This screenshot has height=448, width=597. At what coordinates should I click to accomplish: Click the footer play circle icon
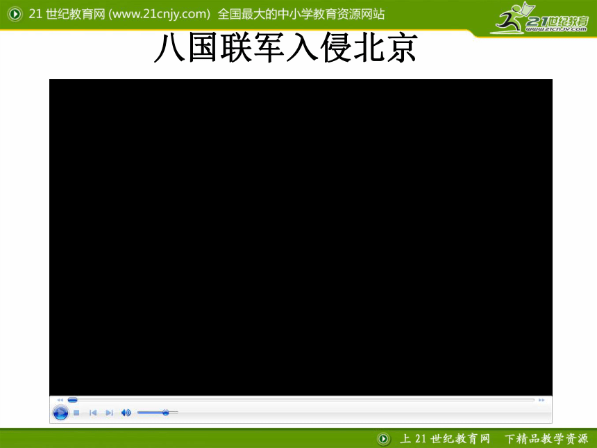coord(383,439)
